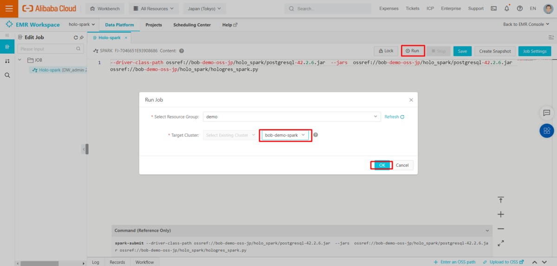The image size is (557, 266).
Task: Open the help question mark in header
Action: point(519,8)
